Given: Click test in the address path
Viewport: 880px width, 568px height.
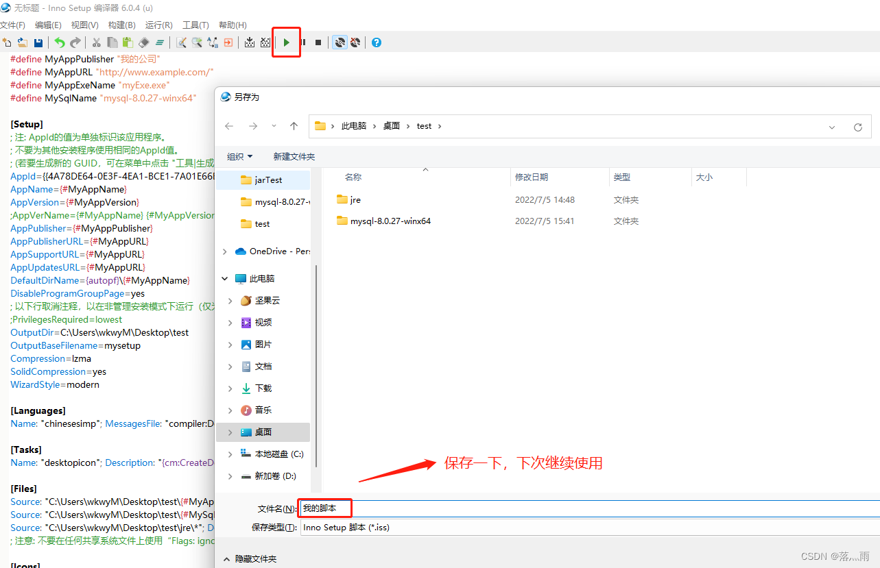Looking at the screenshot, I should pyautogui.click(x=425, y=126).
